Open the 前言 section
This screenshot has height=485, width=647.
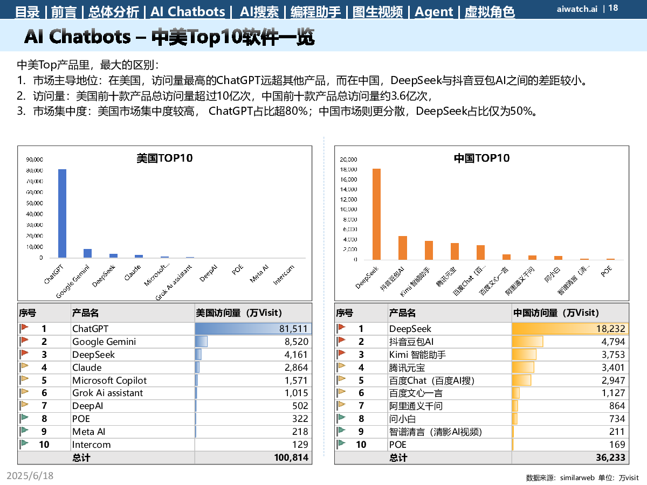coord(64,12)
